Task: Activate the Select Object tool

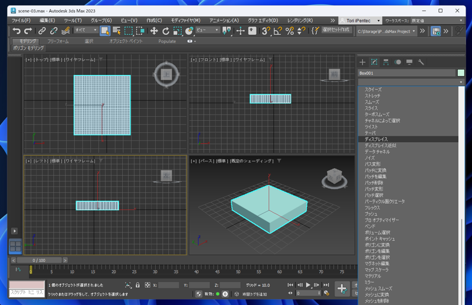Action: coord(105,31)
